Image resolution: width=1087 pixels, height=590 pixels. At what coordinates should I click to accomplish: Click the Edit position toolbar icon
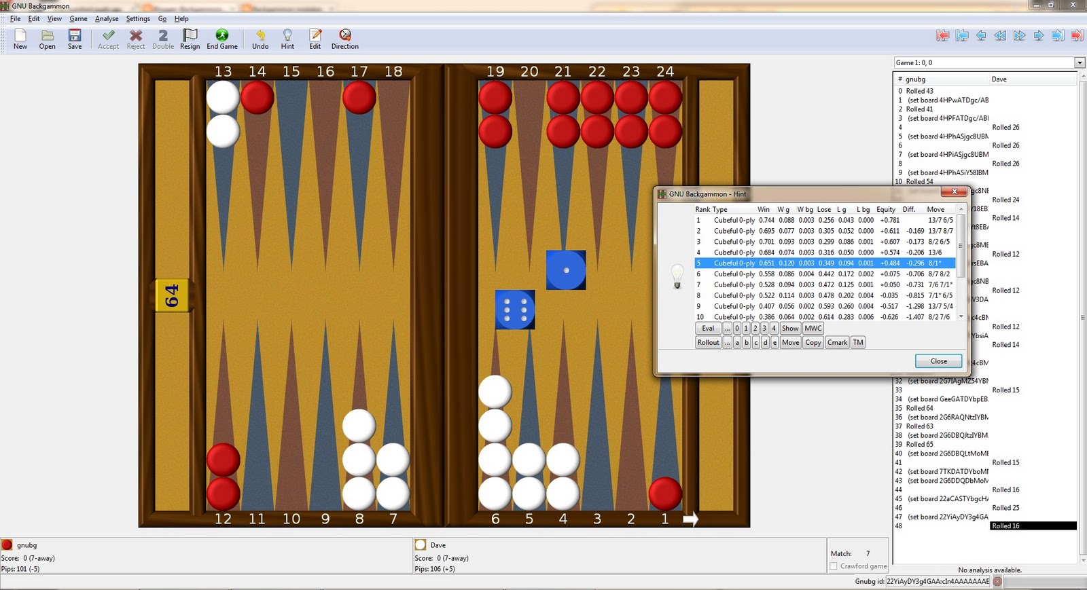(x=315, y=39)
